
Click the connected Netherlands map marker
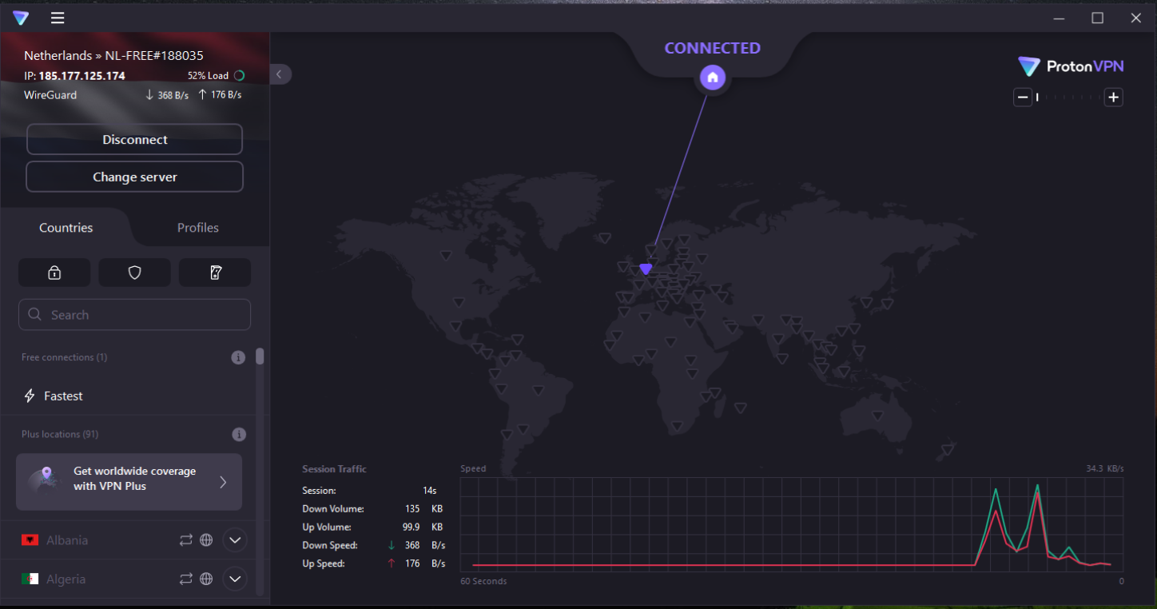coord(646,269)
